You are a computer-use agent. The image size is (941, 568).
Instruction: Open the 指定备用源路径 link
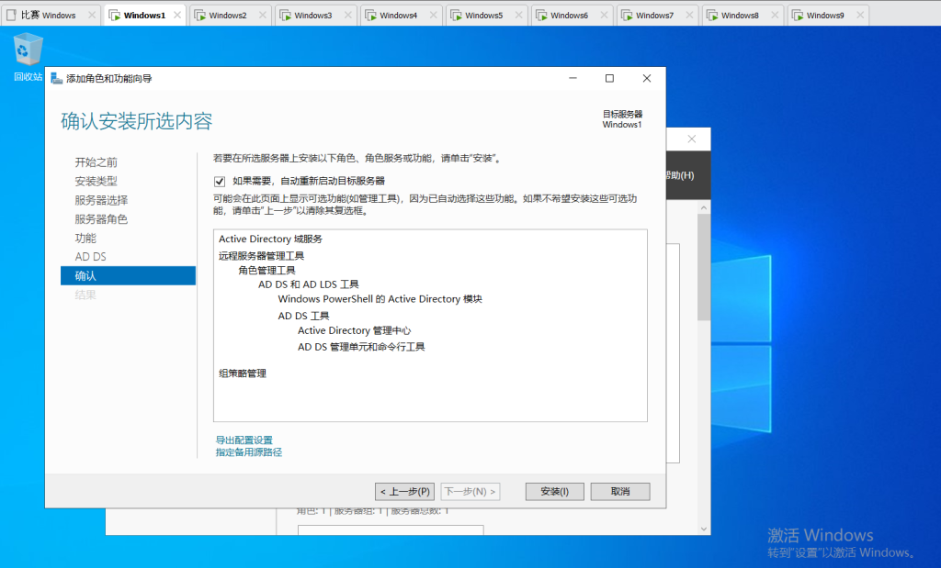248,452
